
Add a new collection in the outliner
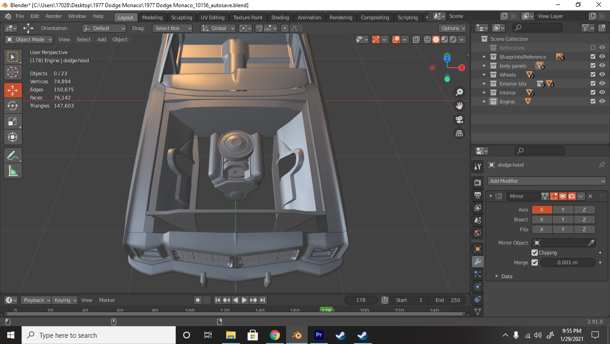602,28
